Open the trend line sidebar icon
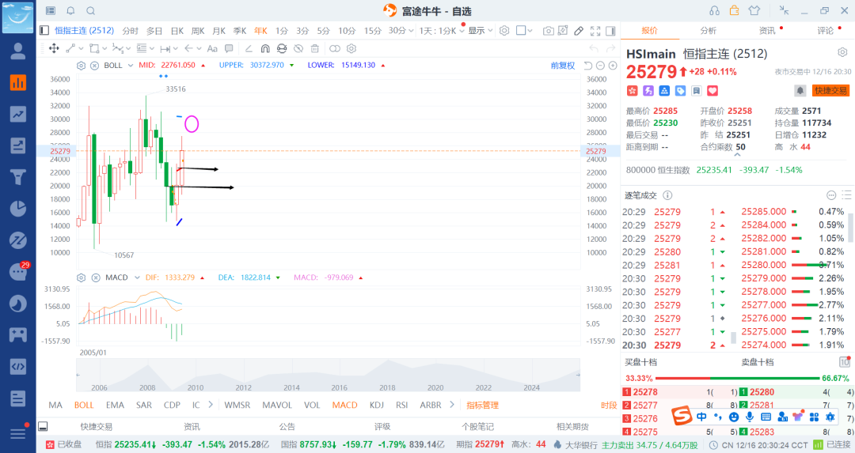 click(x=18, y=115)
